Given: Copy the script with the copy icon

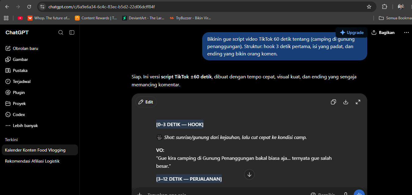Looking at the screenshot, I should pos(333,102).
